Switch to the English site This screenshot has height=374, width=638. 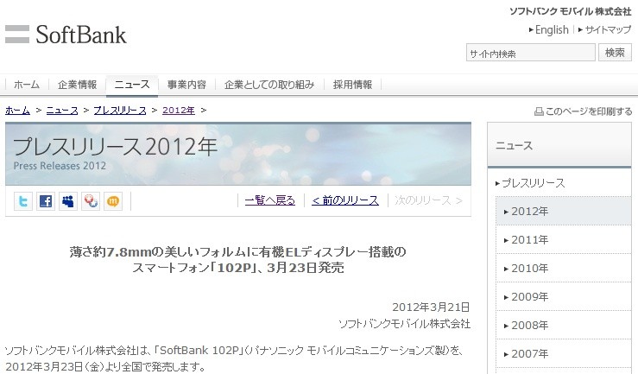click(x=549, y=29)
